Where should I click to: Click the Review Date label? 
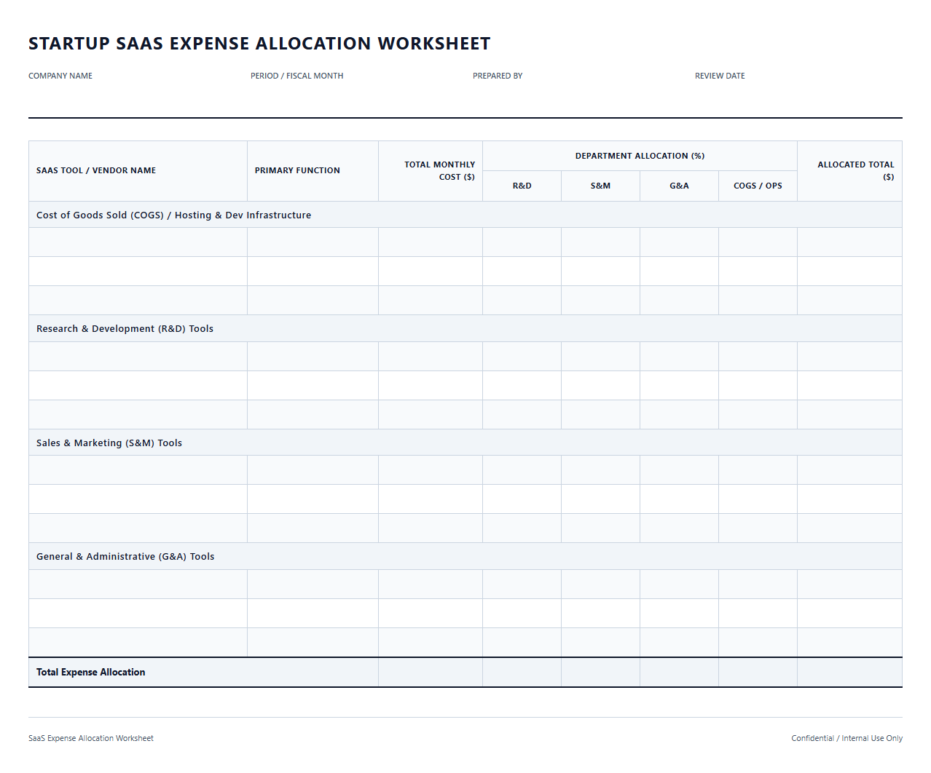(x=720, y=76)
